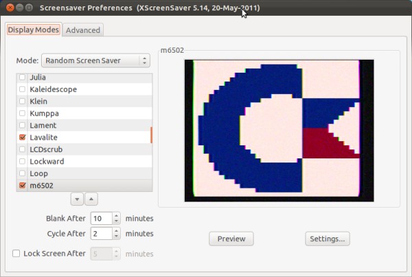This screenshot has height=277, width=412.
Task: Choose Lament in the screensaver list
Action: [x=84, y=125]
